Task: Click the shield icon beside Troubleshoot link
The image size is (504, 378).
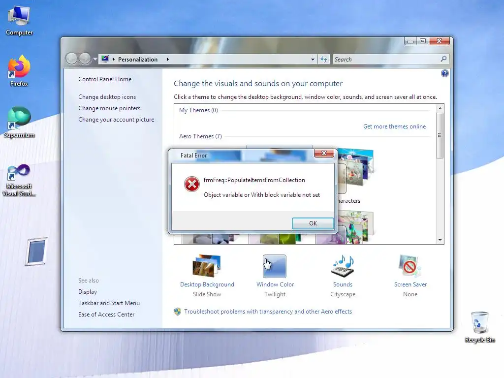Action: pyautogui.click(x=177, y=312)
